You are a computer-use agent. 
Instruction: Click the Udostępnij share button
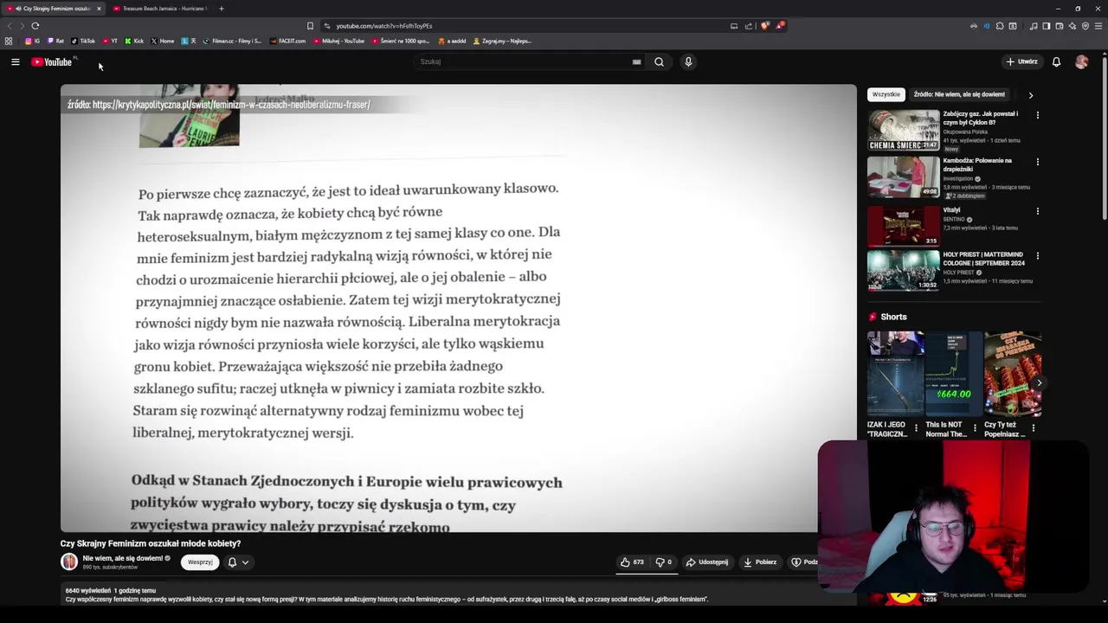click(x=707, y=562)
